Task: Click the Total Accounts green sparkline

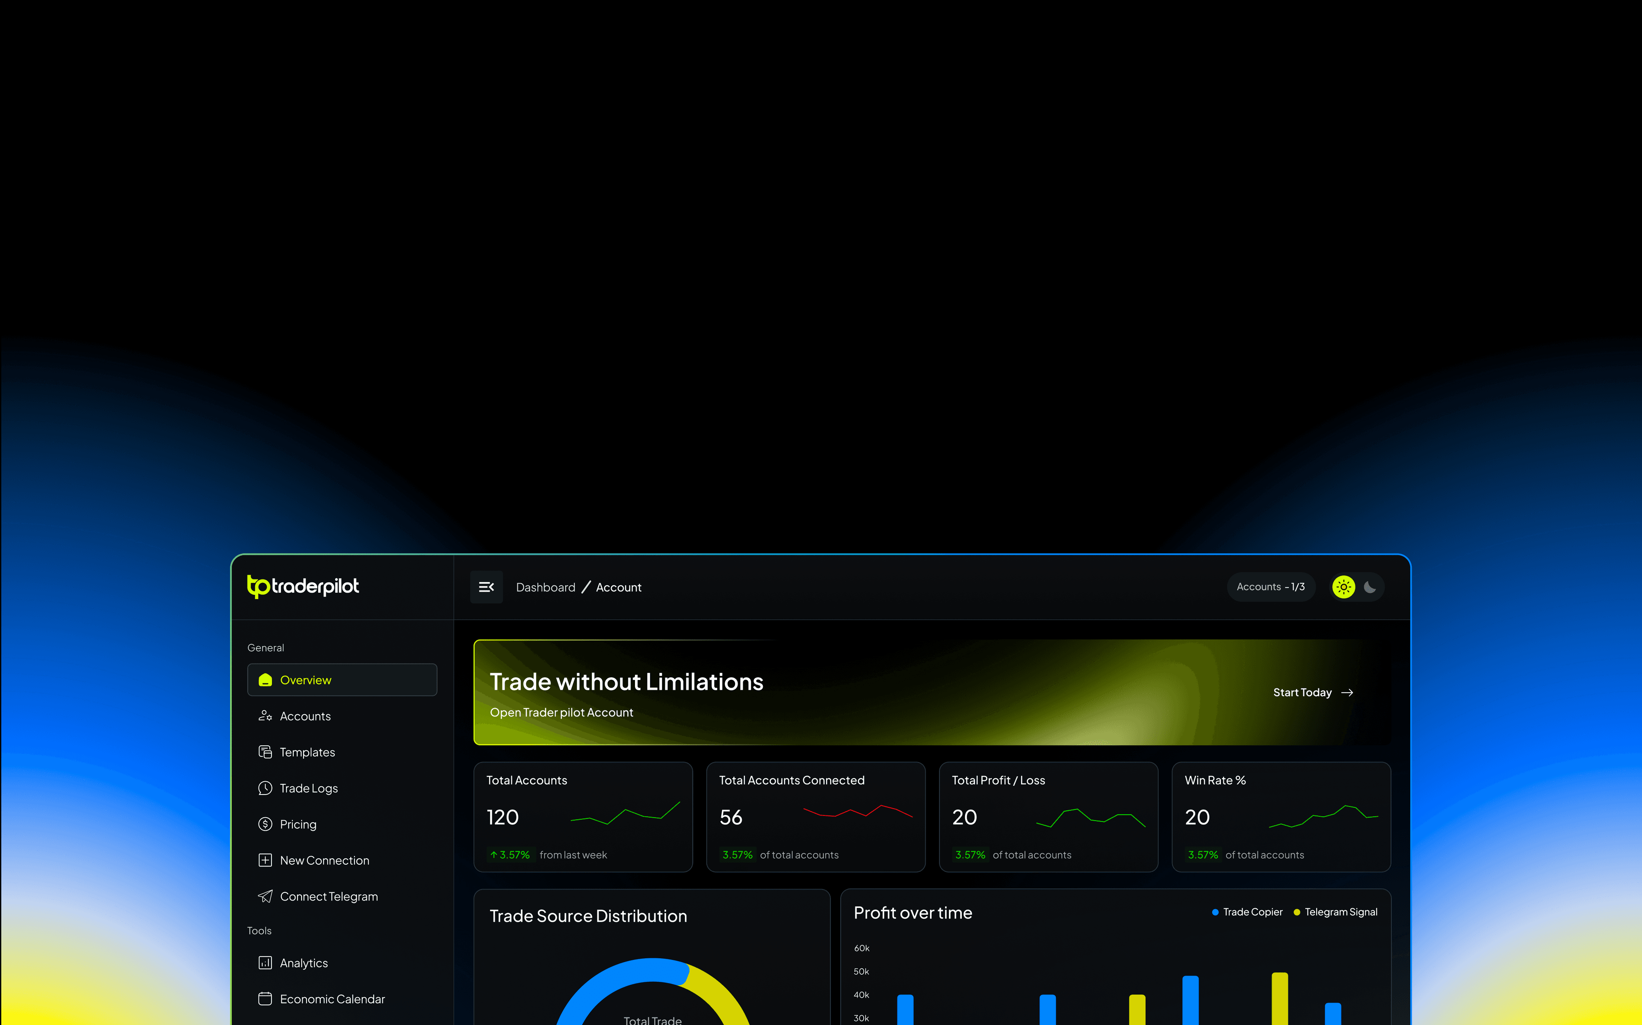Action: pyautogui.click(x=625, y=812)
